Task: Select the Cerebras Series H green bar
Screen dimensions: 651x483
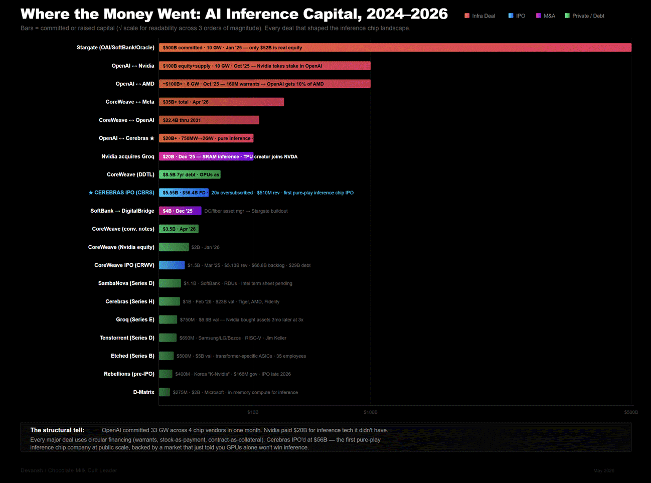Action: point(170,301)
